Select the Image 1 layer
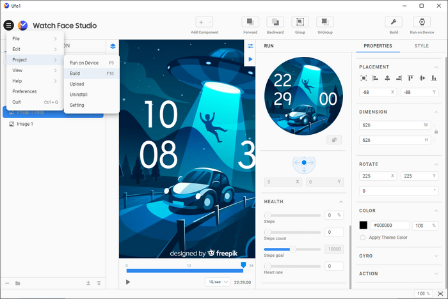448x299 pixels. point(25,124)
